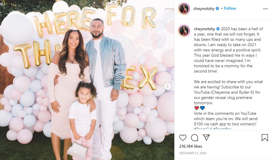Open cheynotshy avatar beside the caption
The width and height of the screenshot is (271, 160).
click(184, 31)
